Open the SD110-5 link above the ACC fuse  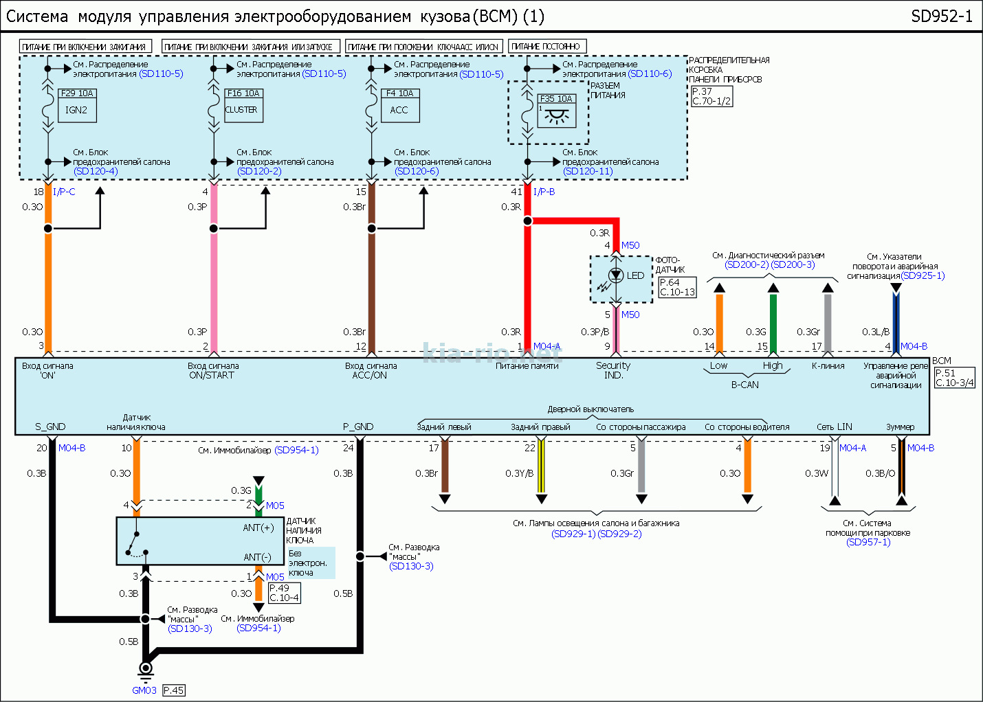[x=481, y=74]
